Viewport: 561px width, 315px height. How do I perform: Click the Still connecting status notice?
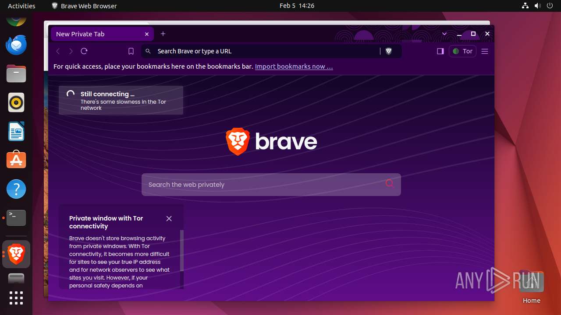pyautogui.click(x=121, y=100)
